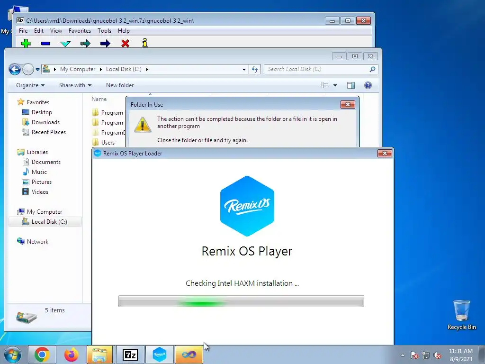The height and width of the screenshot is (364, 485).
Task: Click the infinity-logo taskbar button
Action: (x=189, y=355)
